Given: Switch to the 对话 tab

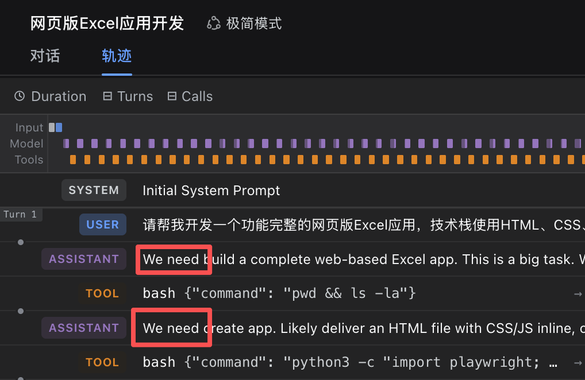Looking at the screenshot, I should point(45,56).
